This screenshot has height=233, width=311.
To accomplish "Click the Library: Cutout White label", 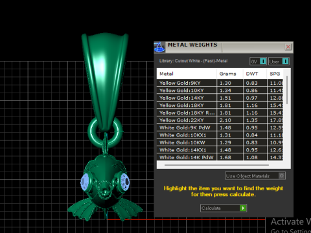I will pyautogui.click(x=193, y=61).
